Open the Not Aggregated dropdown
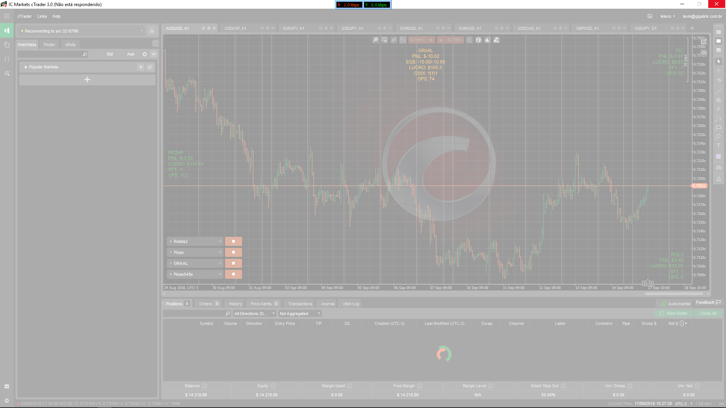This screenshot has width=726, height=408. point(300,314)
